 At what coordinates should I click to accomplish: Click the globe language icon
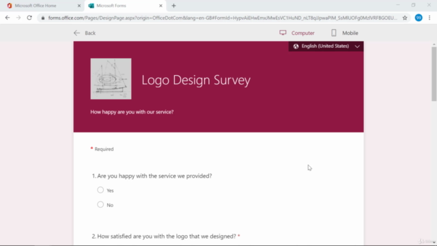(296, 46)
